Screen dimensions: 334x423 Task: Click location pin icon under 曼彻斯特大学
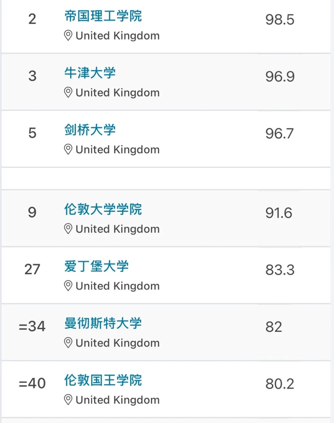68,343
